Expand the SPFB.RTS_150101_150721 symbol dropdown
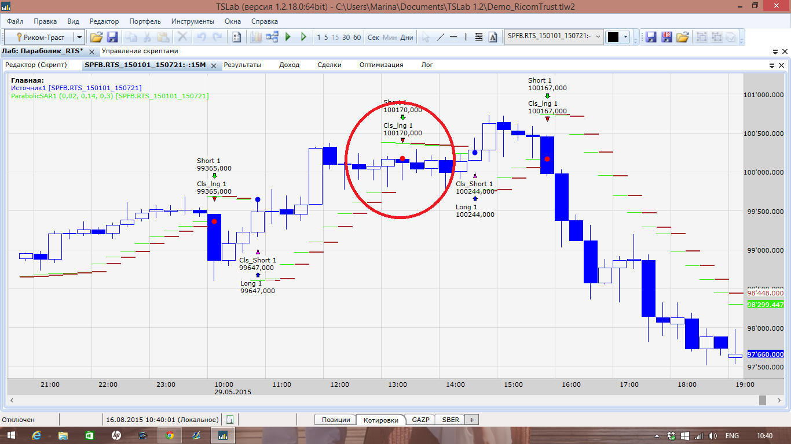 598,36
